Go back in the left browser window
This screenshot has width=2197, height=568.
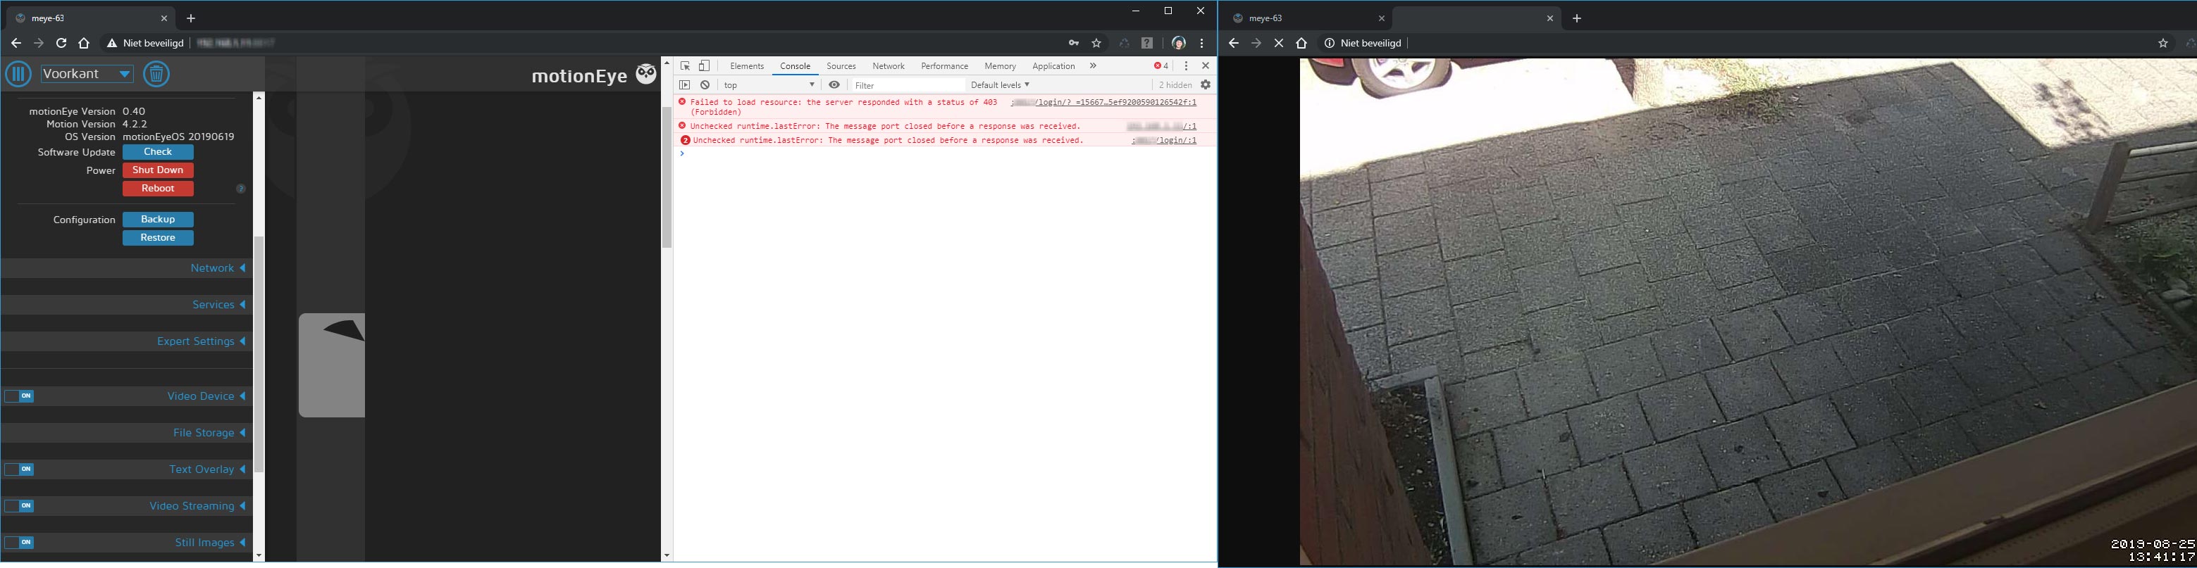click(16, 42)
